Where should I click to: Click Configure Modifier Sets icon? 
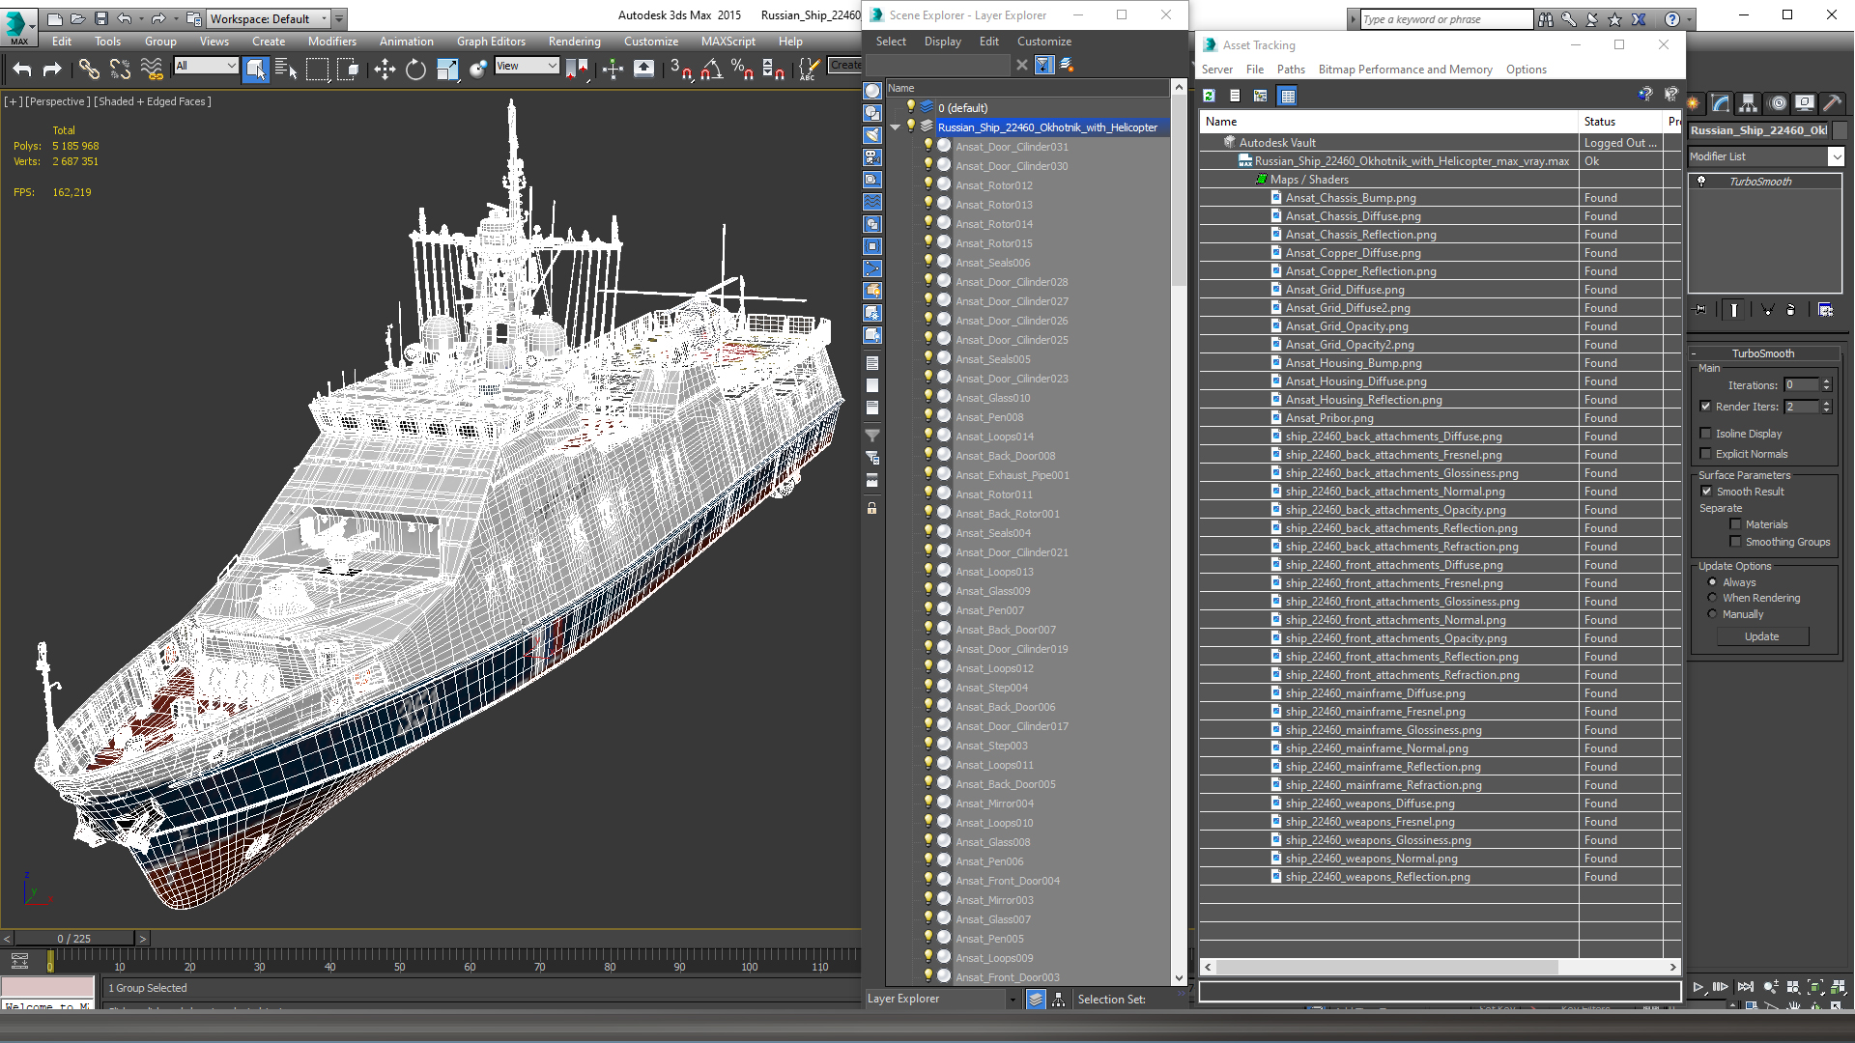tap(1825, 310)
